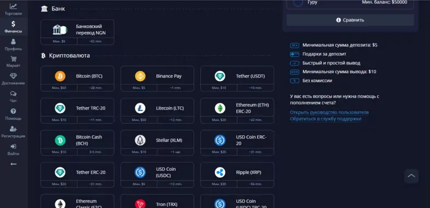Select the Stellar (XLM) label
Viewport: 430px width, 208px height.
click(x=169, y=140)
